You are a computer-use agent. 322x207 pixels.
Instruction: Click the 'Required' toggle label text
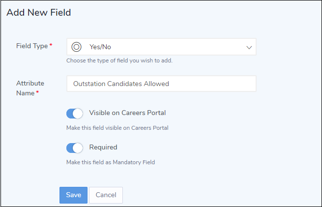coord(103,147)
